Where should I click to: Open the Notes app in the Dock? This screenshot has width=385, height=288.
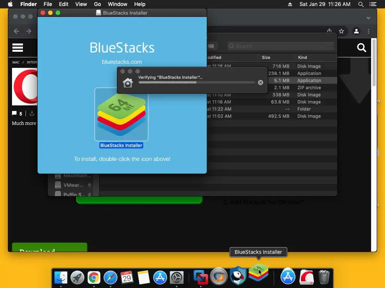(x=144, y=278)
